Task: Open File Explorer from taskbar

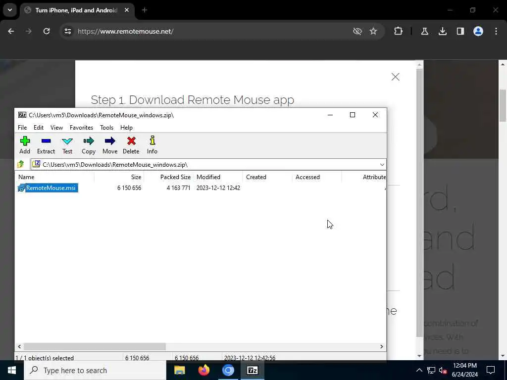Action: click(x=180, y=370)
